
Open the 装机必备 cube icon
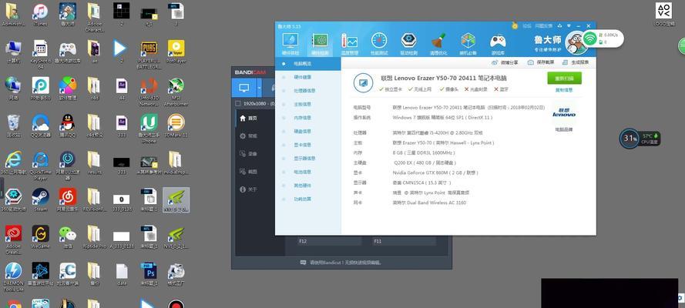click(x=468, y=43)
